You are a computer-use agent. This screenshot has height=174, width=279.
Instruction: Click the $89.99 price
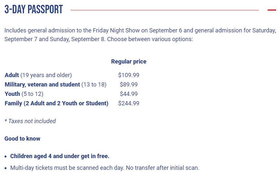pyautogui.click(x=128, y=85)
